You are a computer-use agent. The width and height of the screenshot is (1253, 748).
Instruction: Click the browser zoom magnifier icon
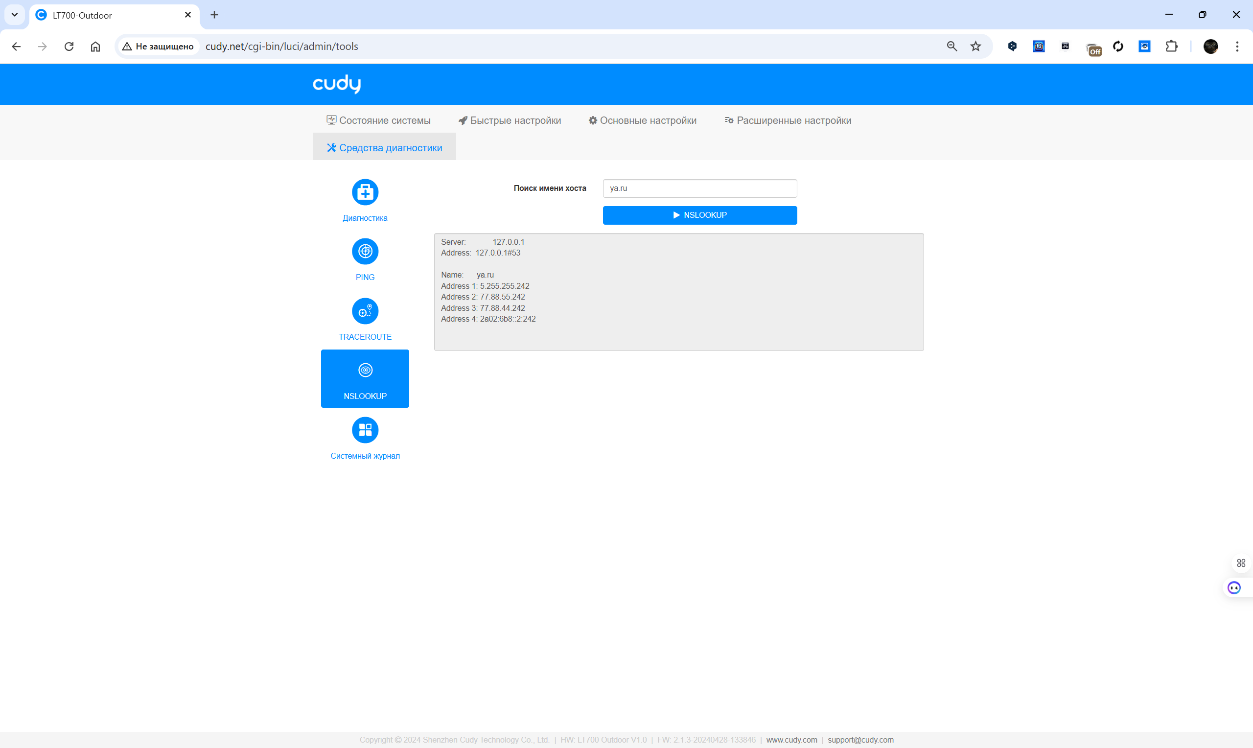point(951,47)
